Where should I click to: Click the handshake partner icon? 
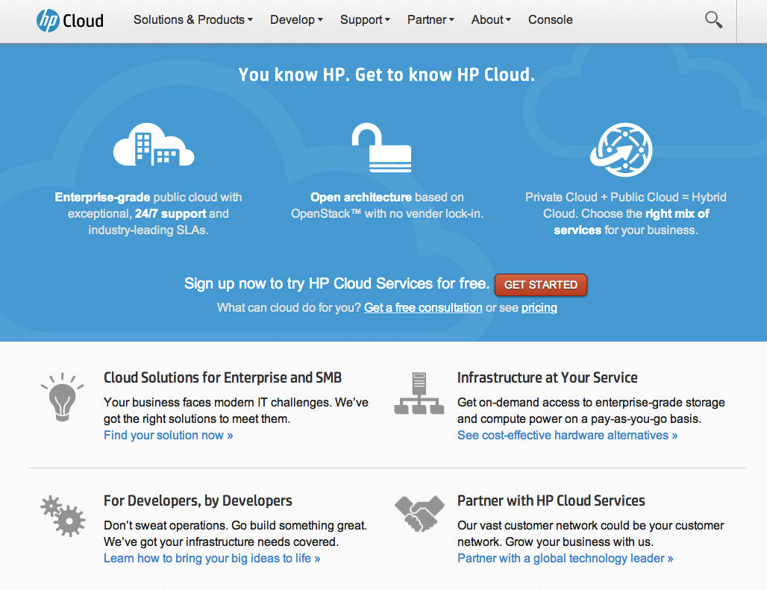[419, 514]
